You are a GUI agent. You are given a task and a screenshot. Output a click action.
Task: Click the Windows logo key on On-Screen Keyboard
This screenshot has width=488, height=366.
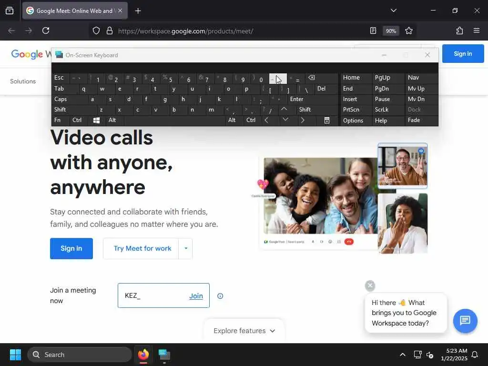click(96, 120)
